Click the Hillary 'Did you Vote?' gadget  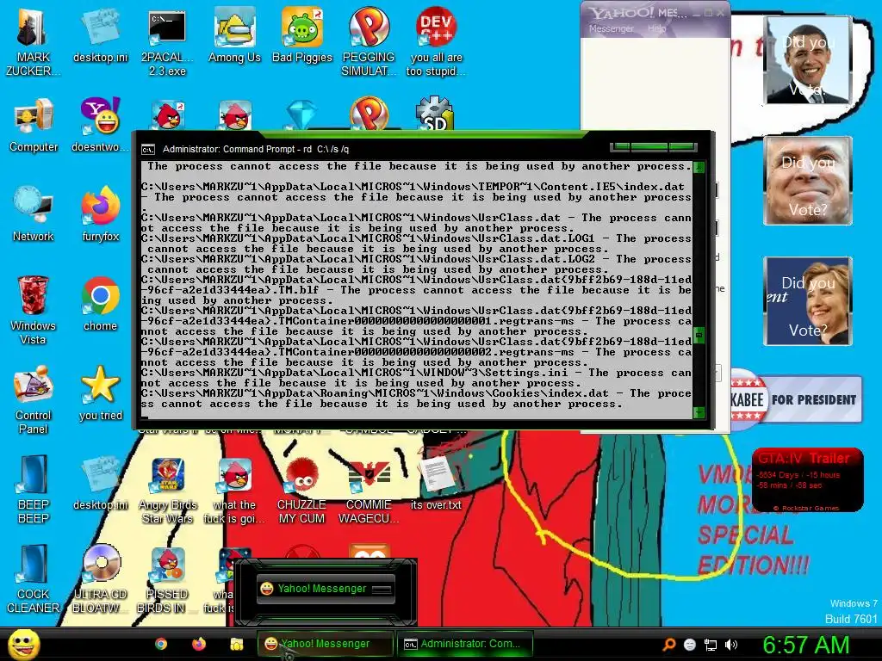(x=808, y=300)
